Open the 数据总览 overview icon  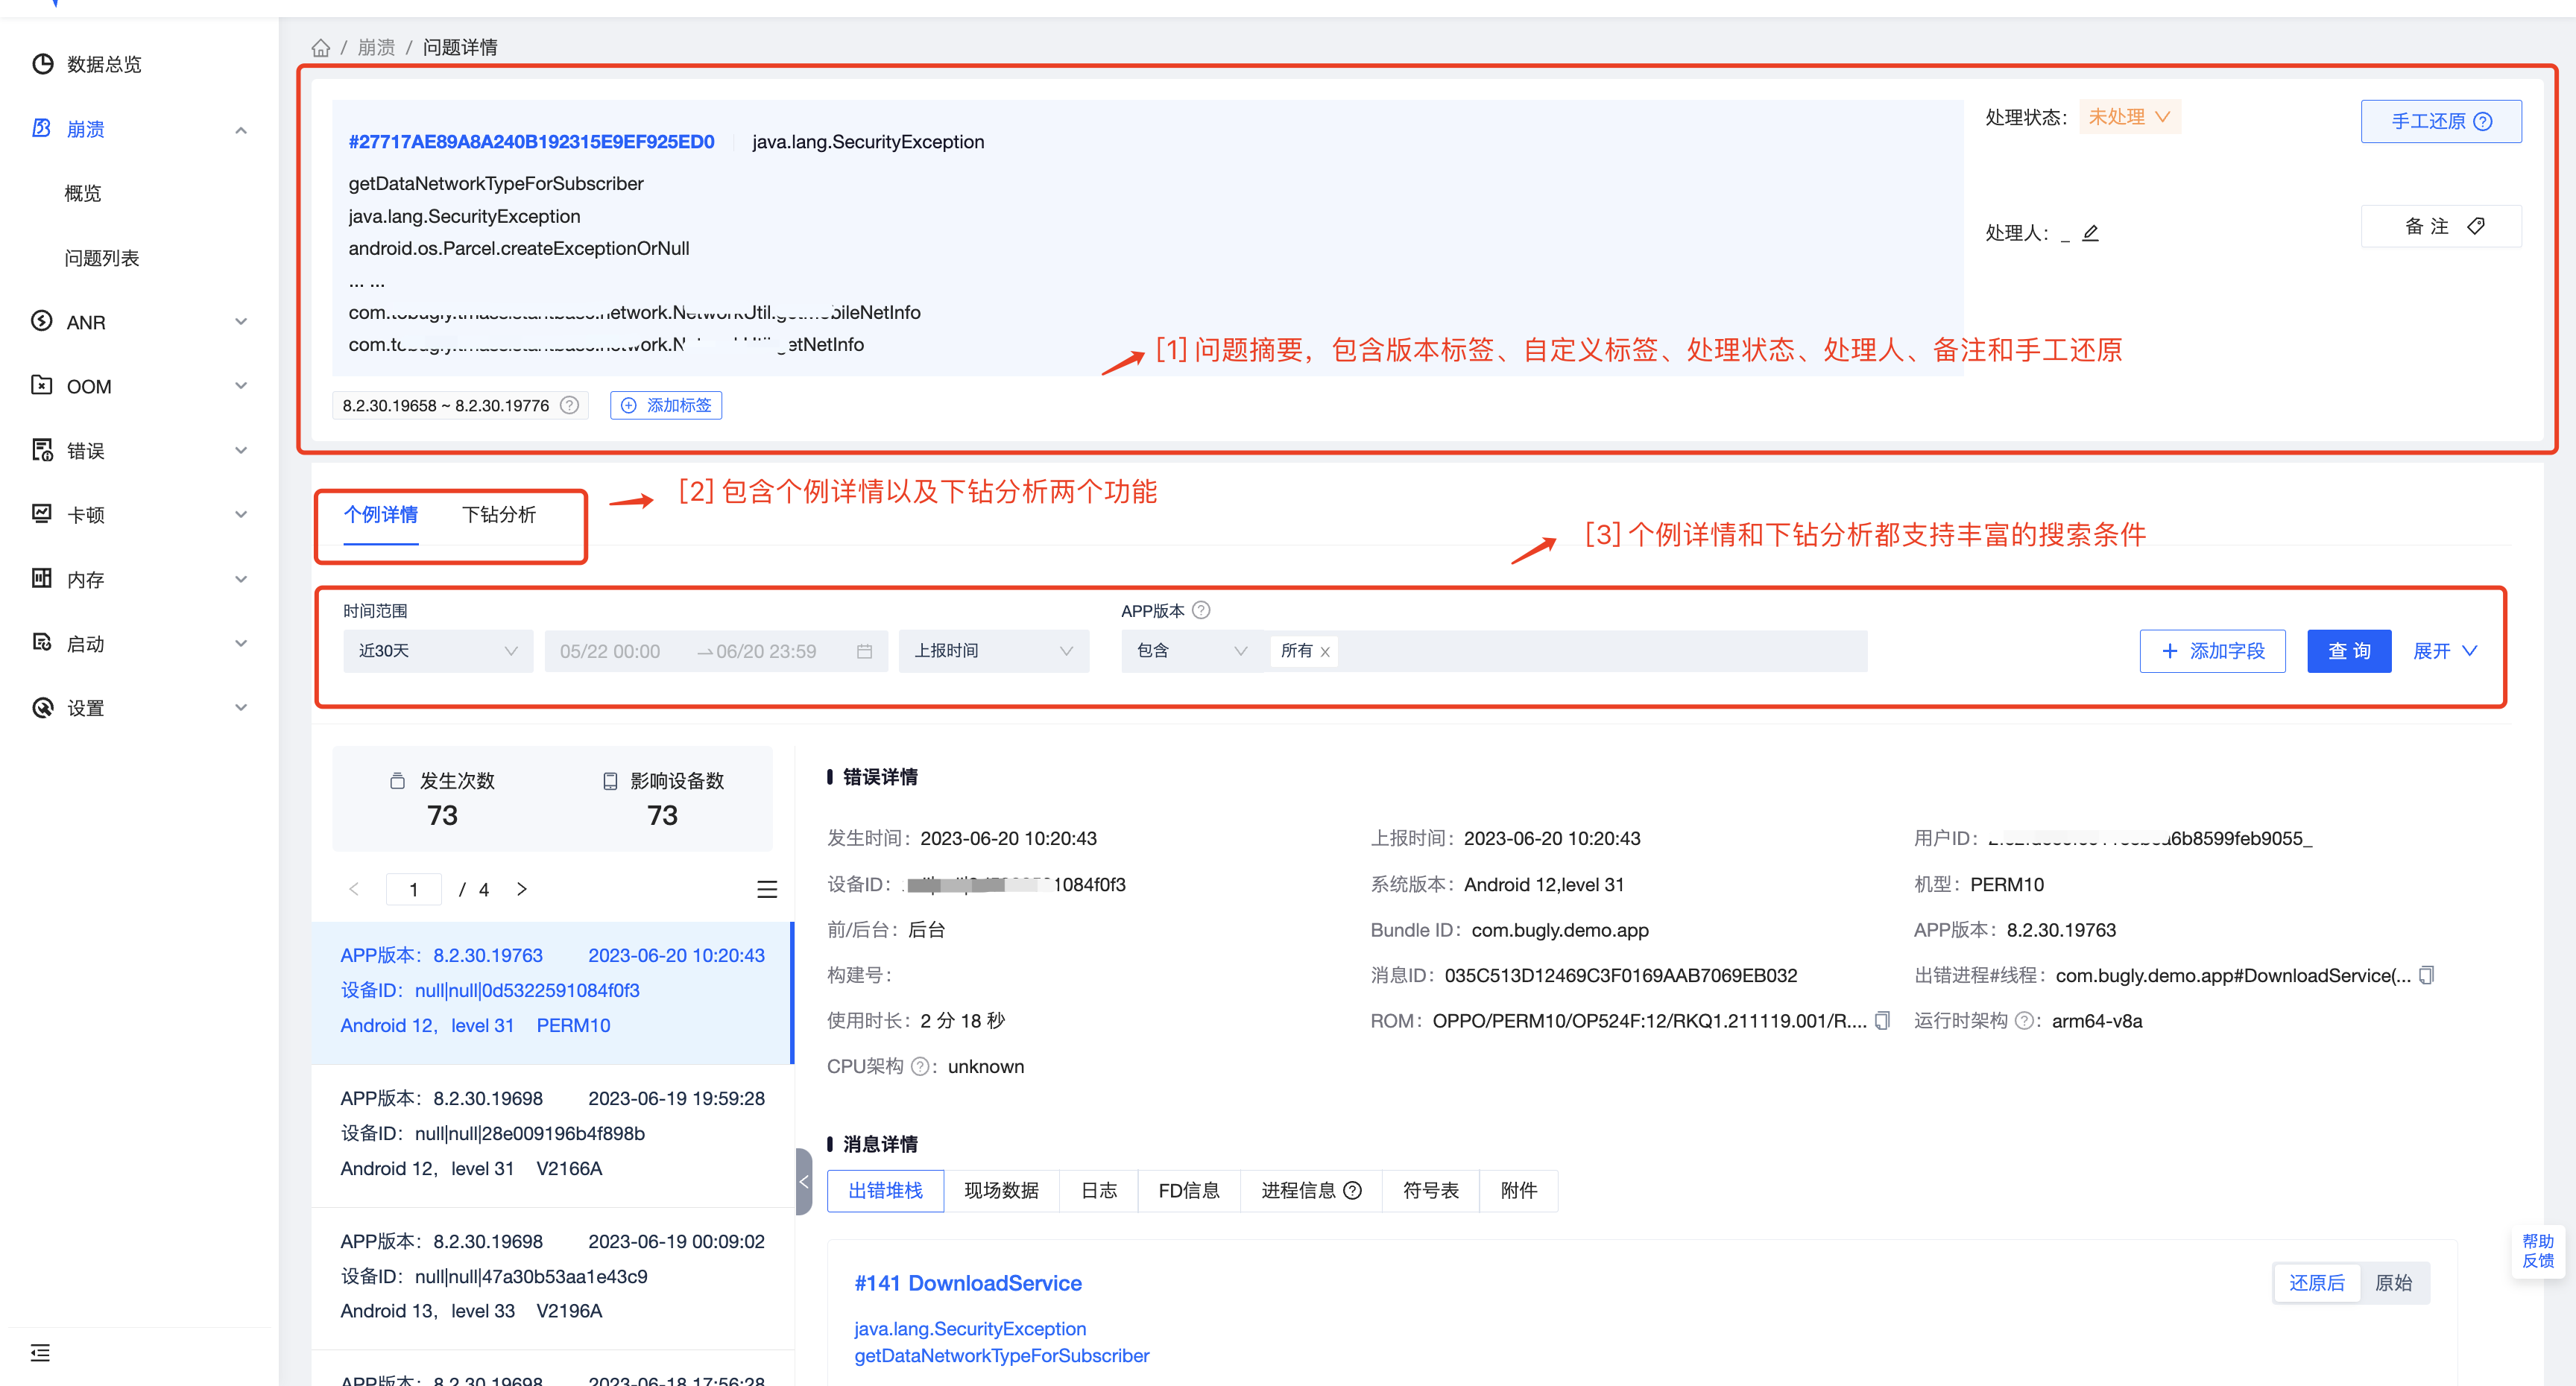pyautogui.click(x=42, y=64)
